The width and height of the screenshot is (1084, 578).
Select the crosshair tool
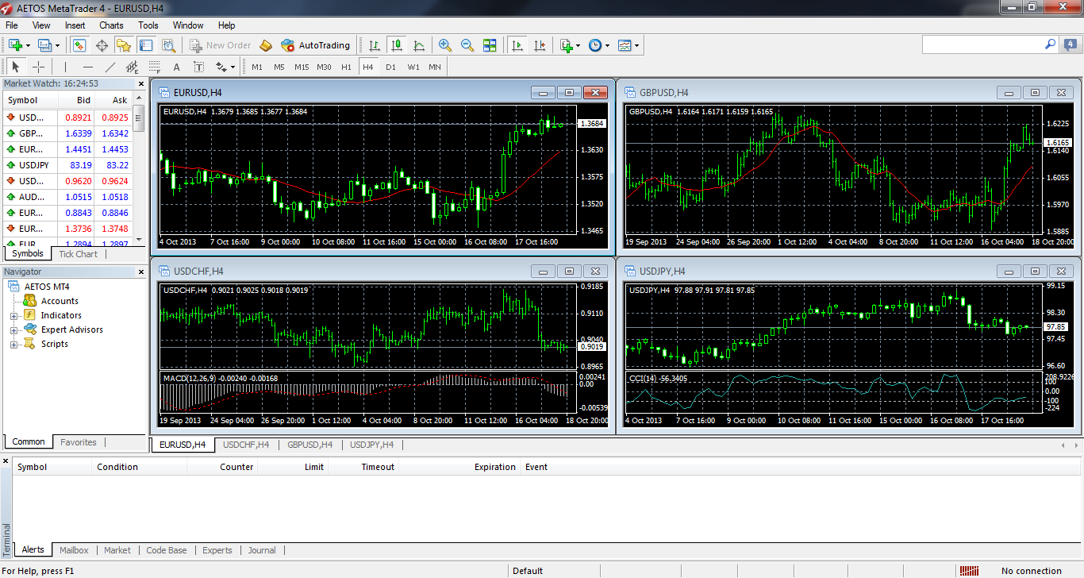click(38, 67)
